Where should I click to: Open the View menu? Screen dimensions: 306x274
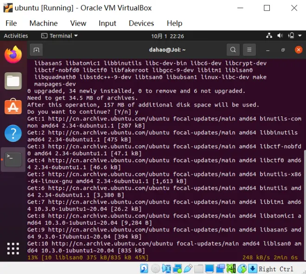tap(78, 23)
